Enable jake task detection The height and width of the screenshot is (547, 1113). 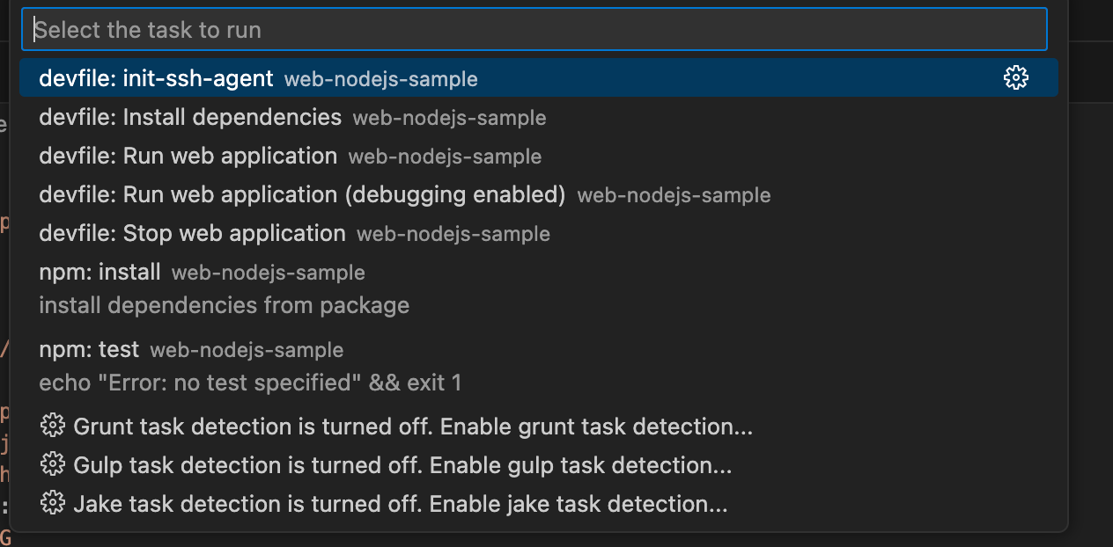[387, 503]
